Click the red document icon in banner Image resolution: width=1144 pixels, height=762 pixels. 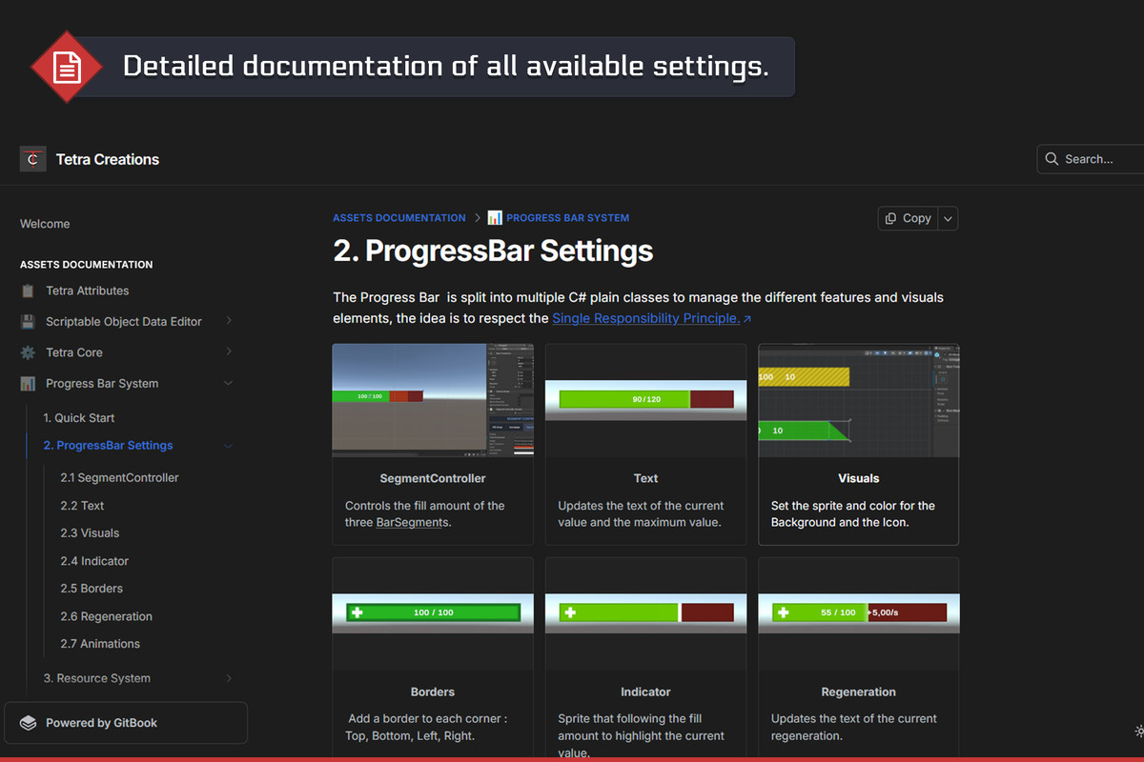tap(66, 67)
